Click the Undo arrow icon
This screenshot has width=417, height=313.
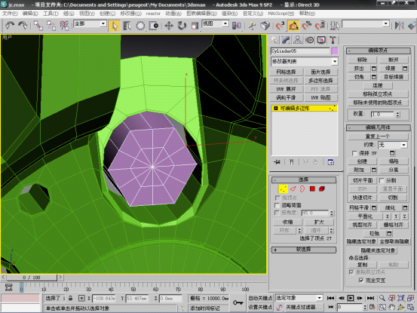coord(10,26)
